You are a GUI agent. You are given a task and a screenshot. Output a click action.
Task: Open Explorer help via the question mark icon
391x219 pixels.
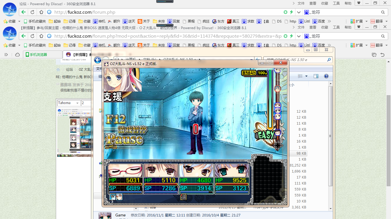[326, 76]
